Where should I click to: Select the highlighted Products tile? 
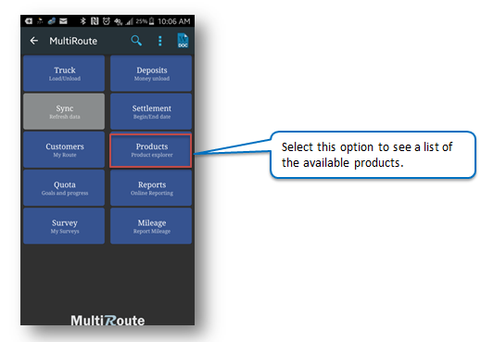pos(151,150)
